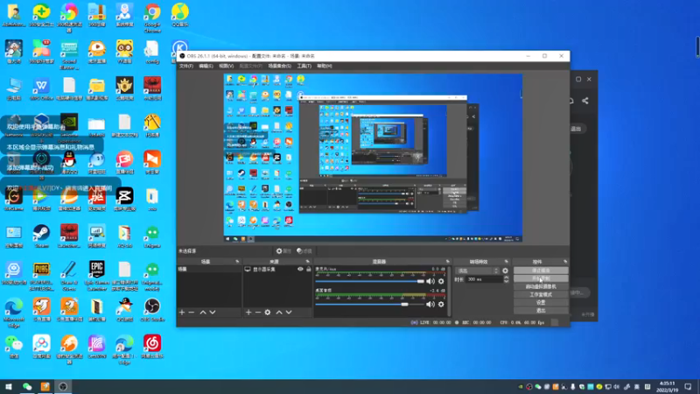700x394 pixels.
Task: Open the source 滤镜 filters button
Action: pyautogui.click(x=304, y=251)
